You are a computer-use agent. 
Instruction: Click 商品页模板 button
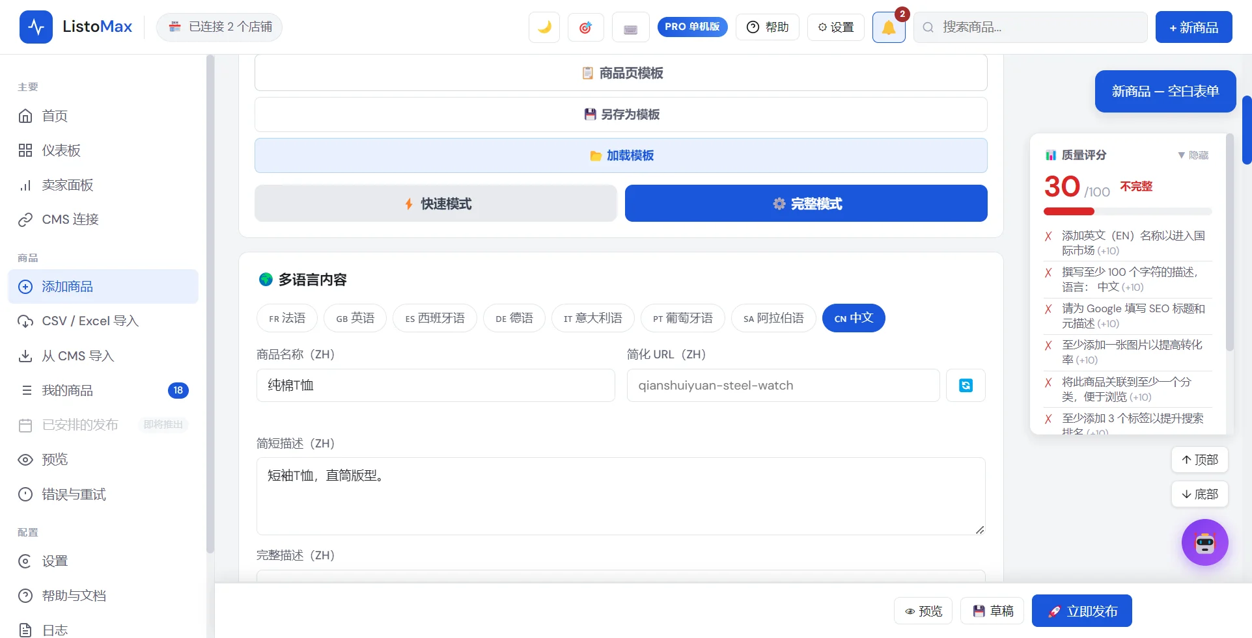[x=621, y=73]
